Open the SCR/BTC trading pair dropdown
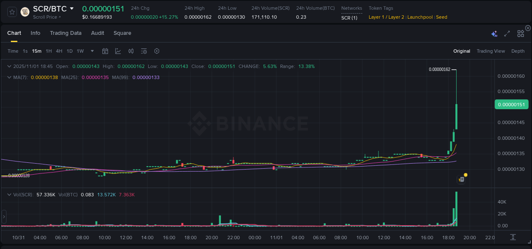Viewport: 532px width, 249px height. point(72,8)
